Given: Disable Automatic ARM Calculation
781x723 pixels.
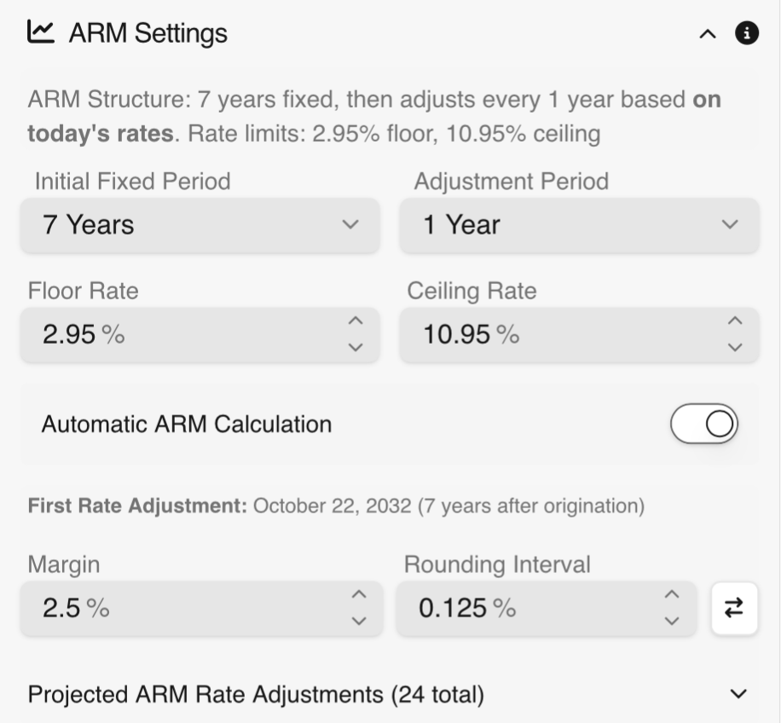Looking at the screenshot, I should (704, 423).
